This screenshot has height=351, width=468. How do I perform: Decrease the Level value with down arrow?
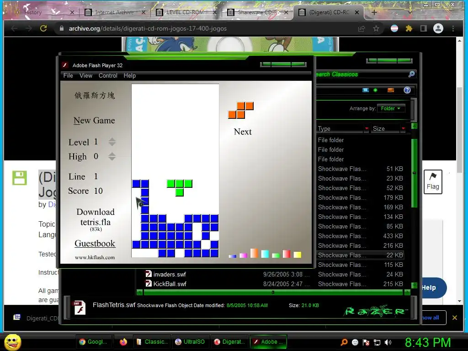[x=112, y=144]
